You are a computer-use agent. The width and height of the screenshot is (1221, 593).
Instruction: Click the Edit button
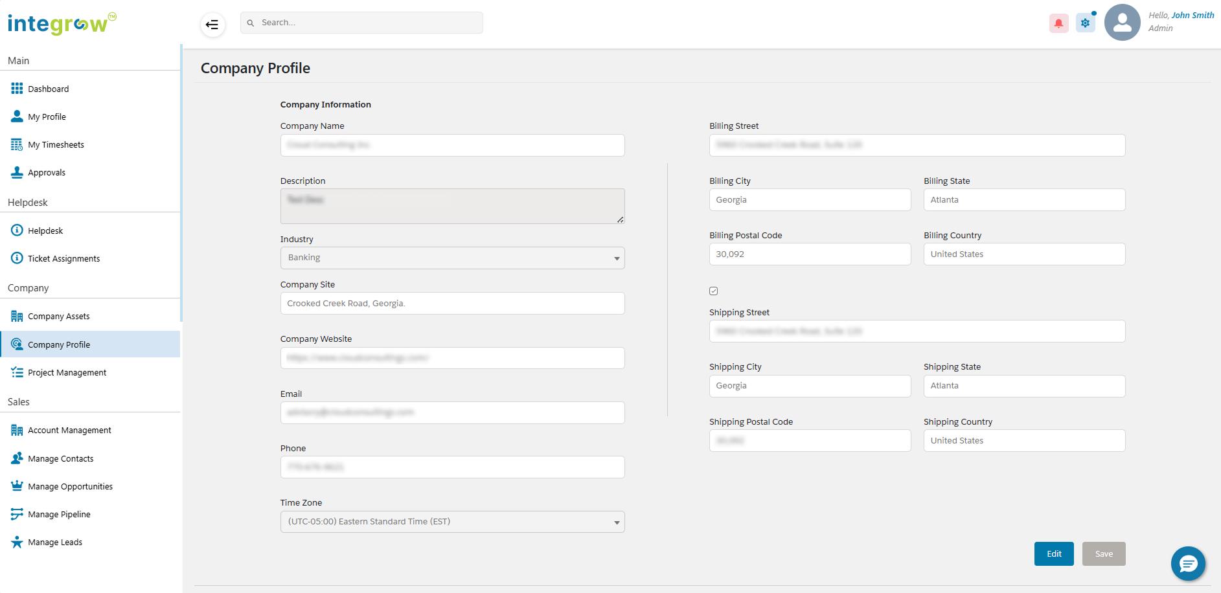click(1053, 554)
